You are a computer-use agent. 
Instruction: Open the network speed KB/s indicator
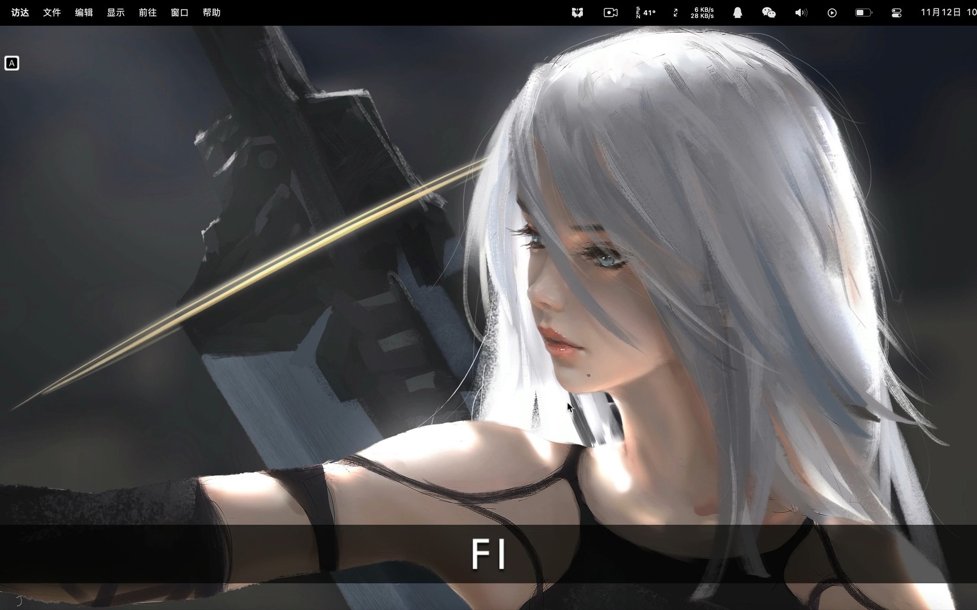(702, 12)
